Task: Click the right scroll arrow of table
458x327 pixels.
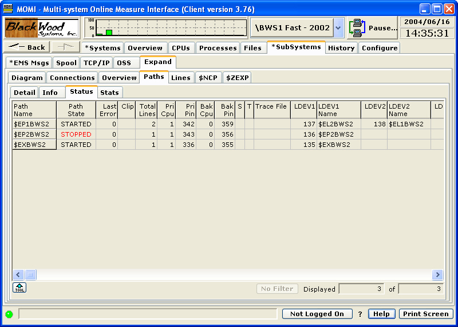Action: 437,275
